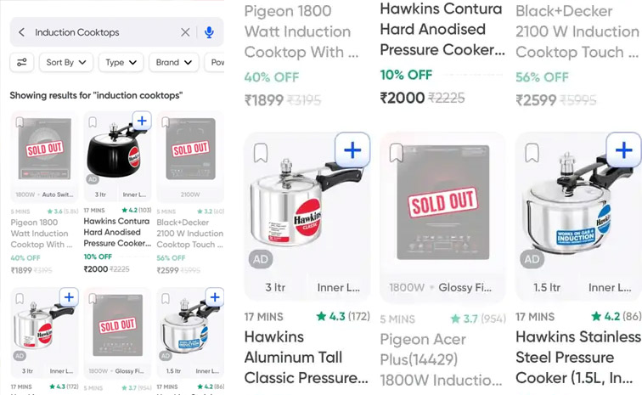Clear the search text with the X icon
This screenshot has width=642, height=395.
185,32
